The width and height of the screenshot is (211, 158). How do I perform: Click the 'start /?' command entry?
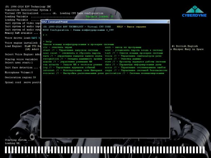pyautogui.click(x=70, y=50)
